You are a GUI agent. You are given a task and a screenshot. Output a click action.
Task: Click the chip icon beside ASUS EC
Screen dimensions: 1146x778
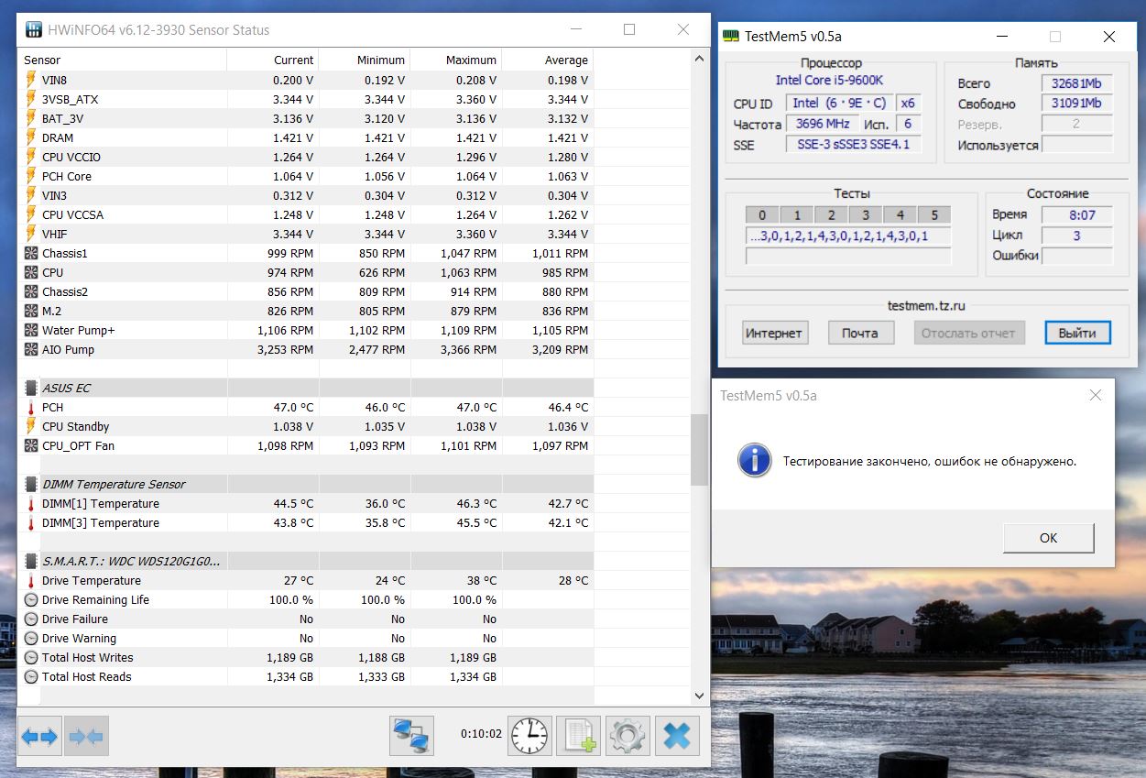click(x=31, y=388)
